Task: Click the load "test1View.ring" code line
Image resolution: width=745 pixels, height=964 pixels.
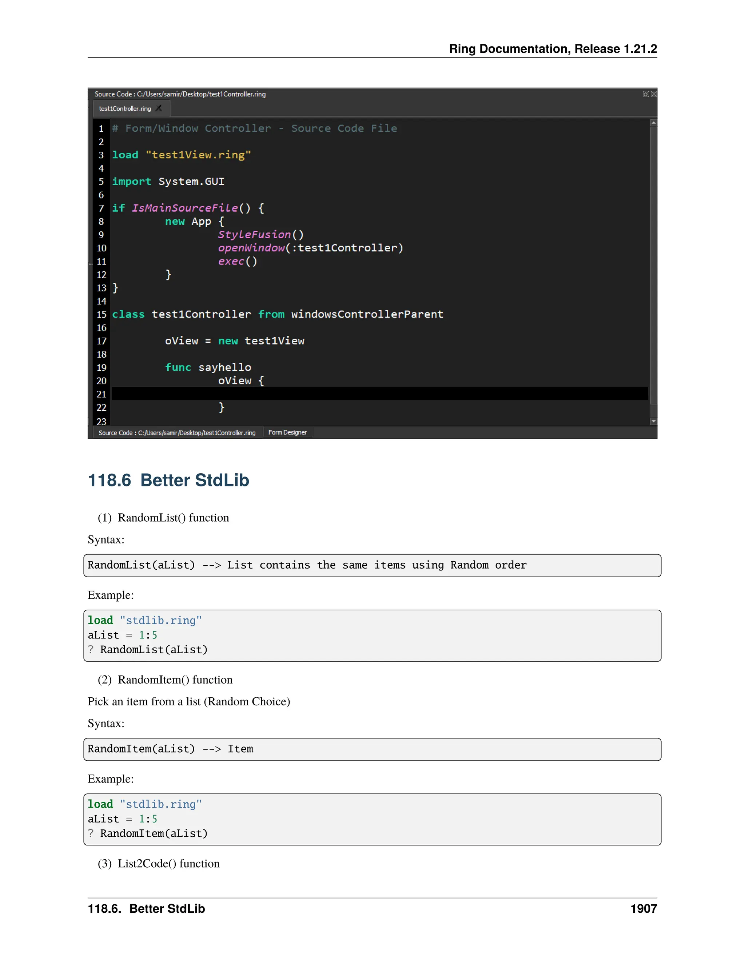Action: [182, 155]
